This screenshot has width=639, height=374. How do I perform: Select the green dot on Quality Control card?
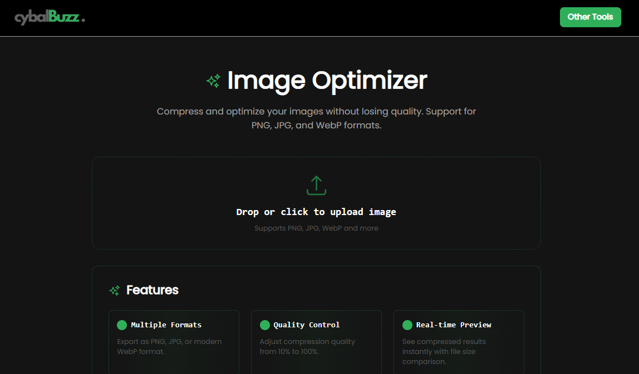[264, 325]
